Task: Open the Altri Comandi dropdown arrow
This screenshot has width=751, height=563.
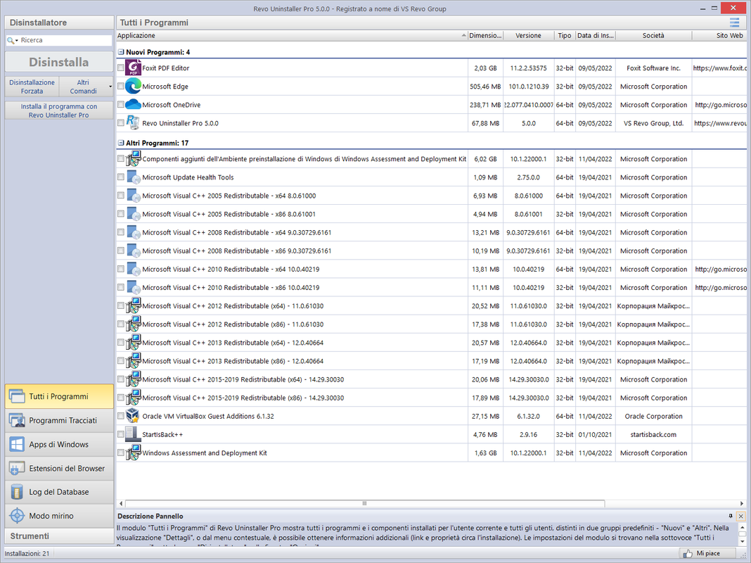Action: click(110, 87)
